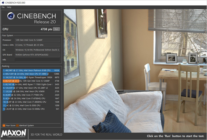Select the Processor field showing i5-12400F
The height and width of the screenshot is (140, 207).
click(37, 40)
